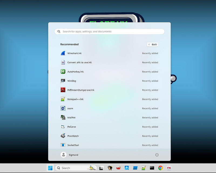
Task: Click 'Recently added' beside WinDbg
Action: point(150,81)
